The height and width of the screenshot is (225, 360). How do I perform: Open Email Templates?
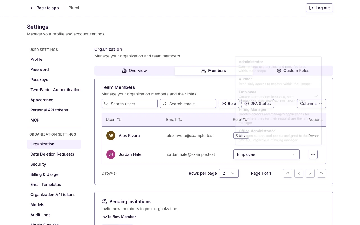coord(54,184)
